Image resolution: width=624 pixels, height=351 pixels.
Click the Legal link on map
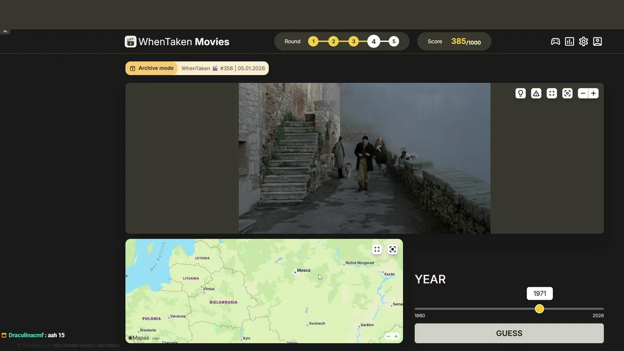tap(156, 338)
